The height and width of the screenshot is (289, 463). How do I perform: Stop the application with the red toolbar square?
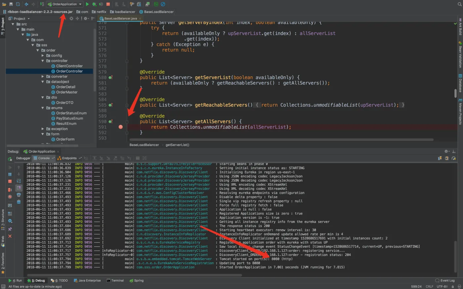[x=108, y=4]
